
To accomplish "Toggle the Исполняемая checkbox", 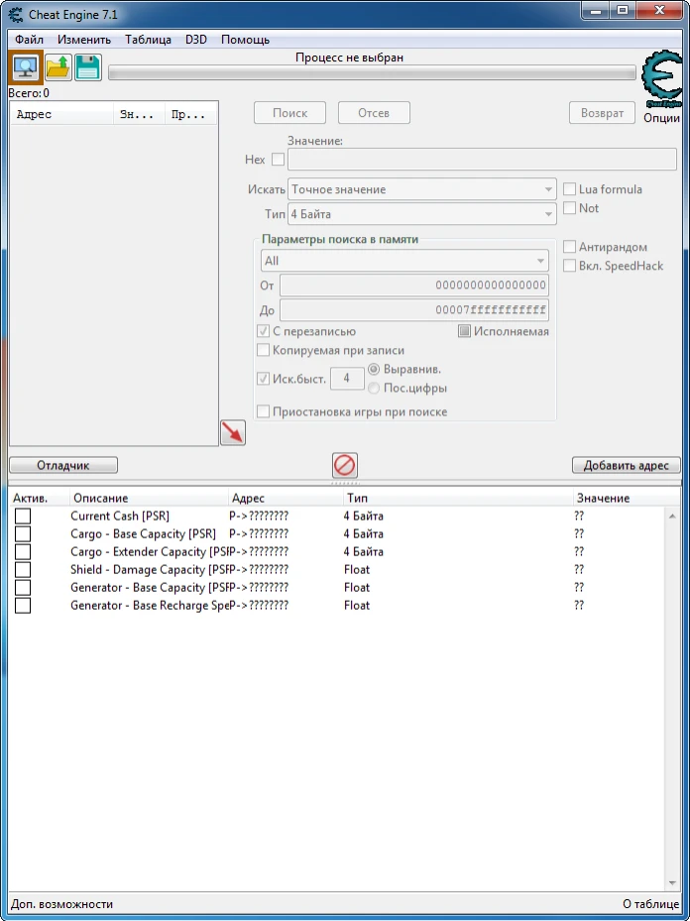I will (x=465, y=331).
